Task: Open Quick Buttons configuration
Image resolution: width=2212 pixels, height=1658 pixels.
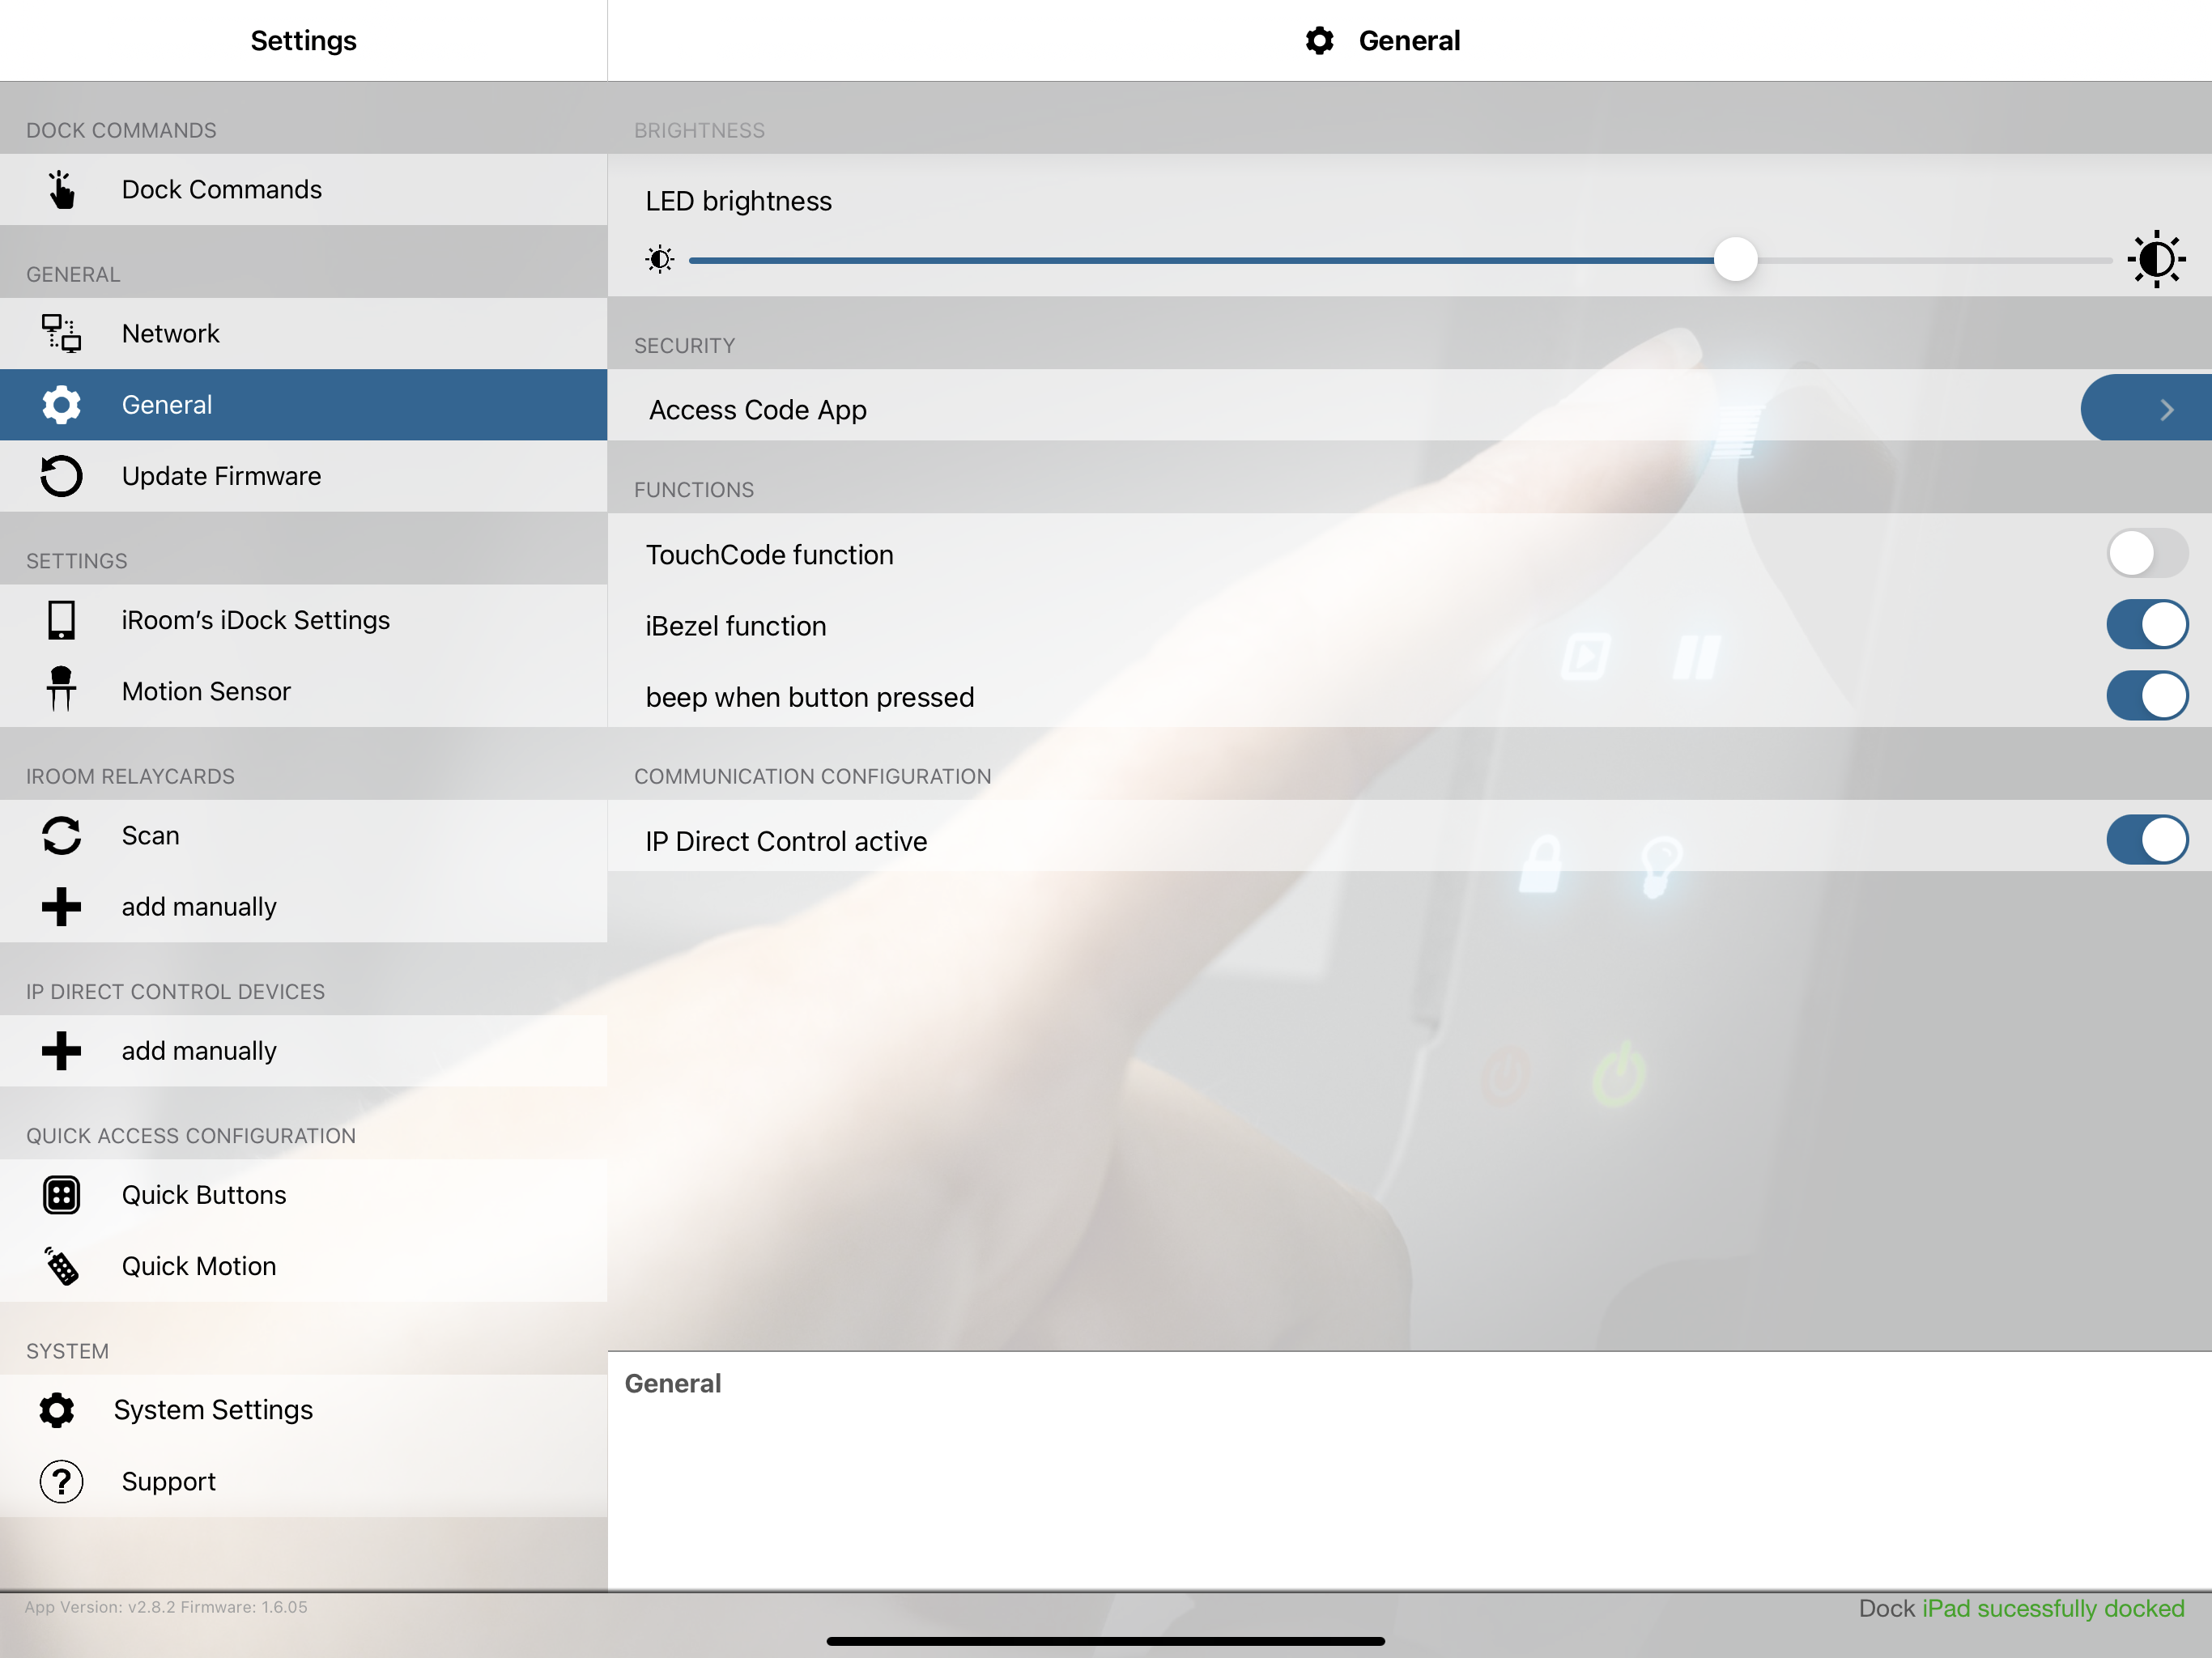Action: (x=304, y=1195)
